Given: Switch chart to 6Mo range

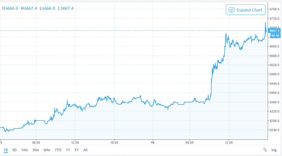Looking at the screenshot, I should (47, 150).
